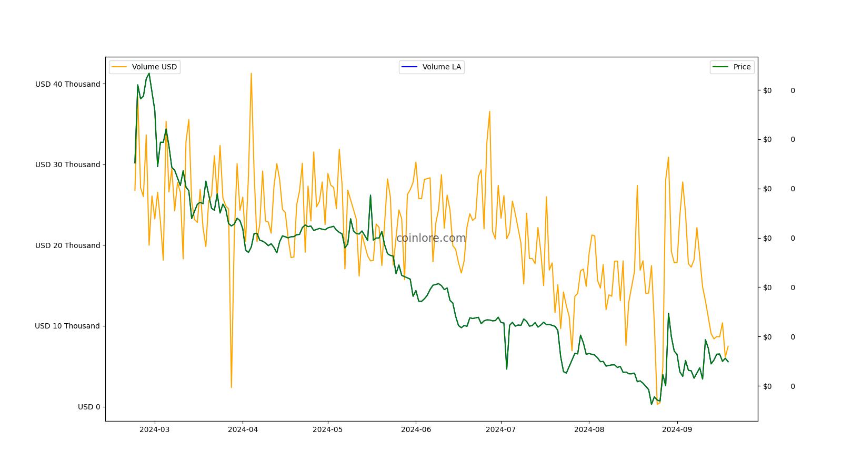842x473 pixels.
Task: Select the USD 10 Thousand axis label
Action: (67, 326)
